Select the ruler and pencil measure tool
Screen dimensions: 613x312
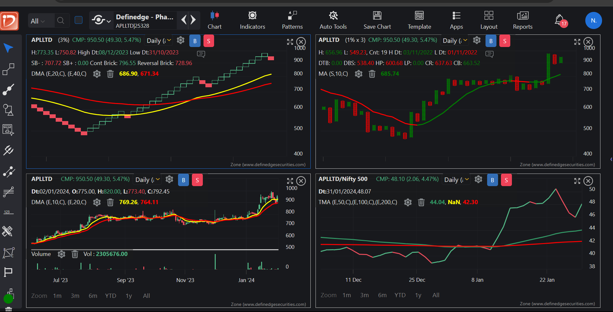(8, 231)
